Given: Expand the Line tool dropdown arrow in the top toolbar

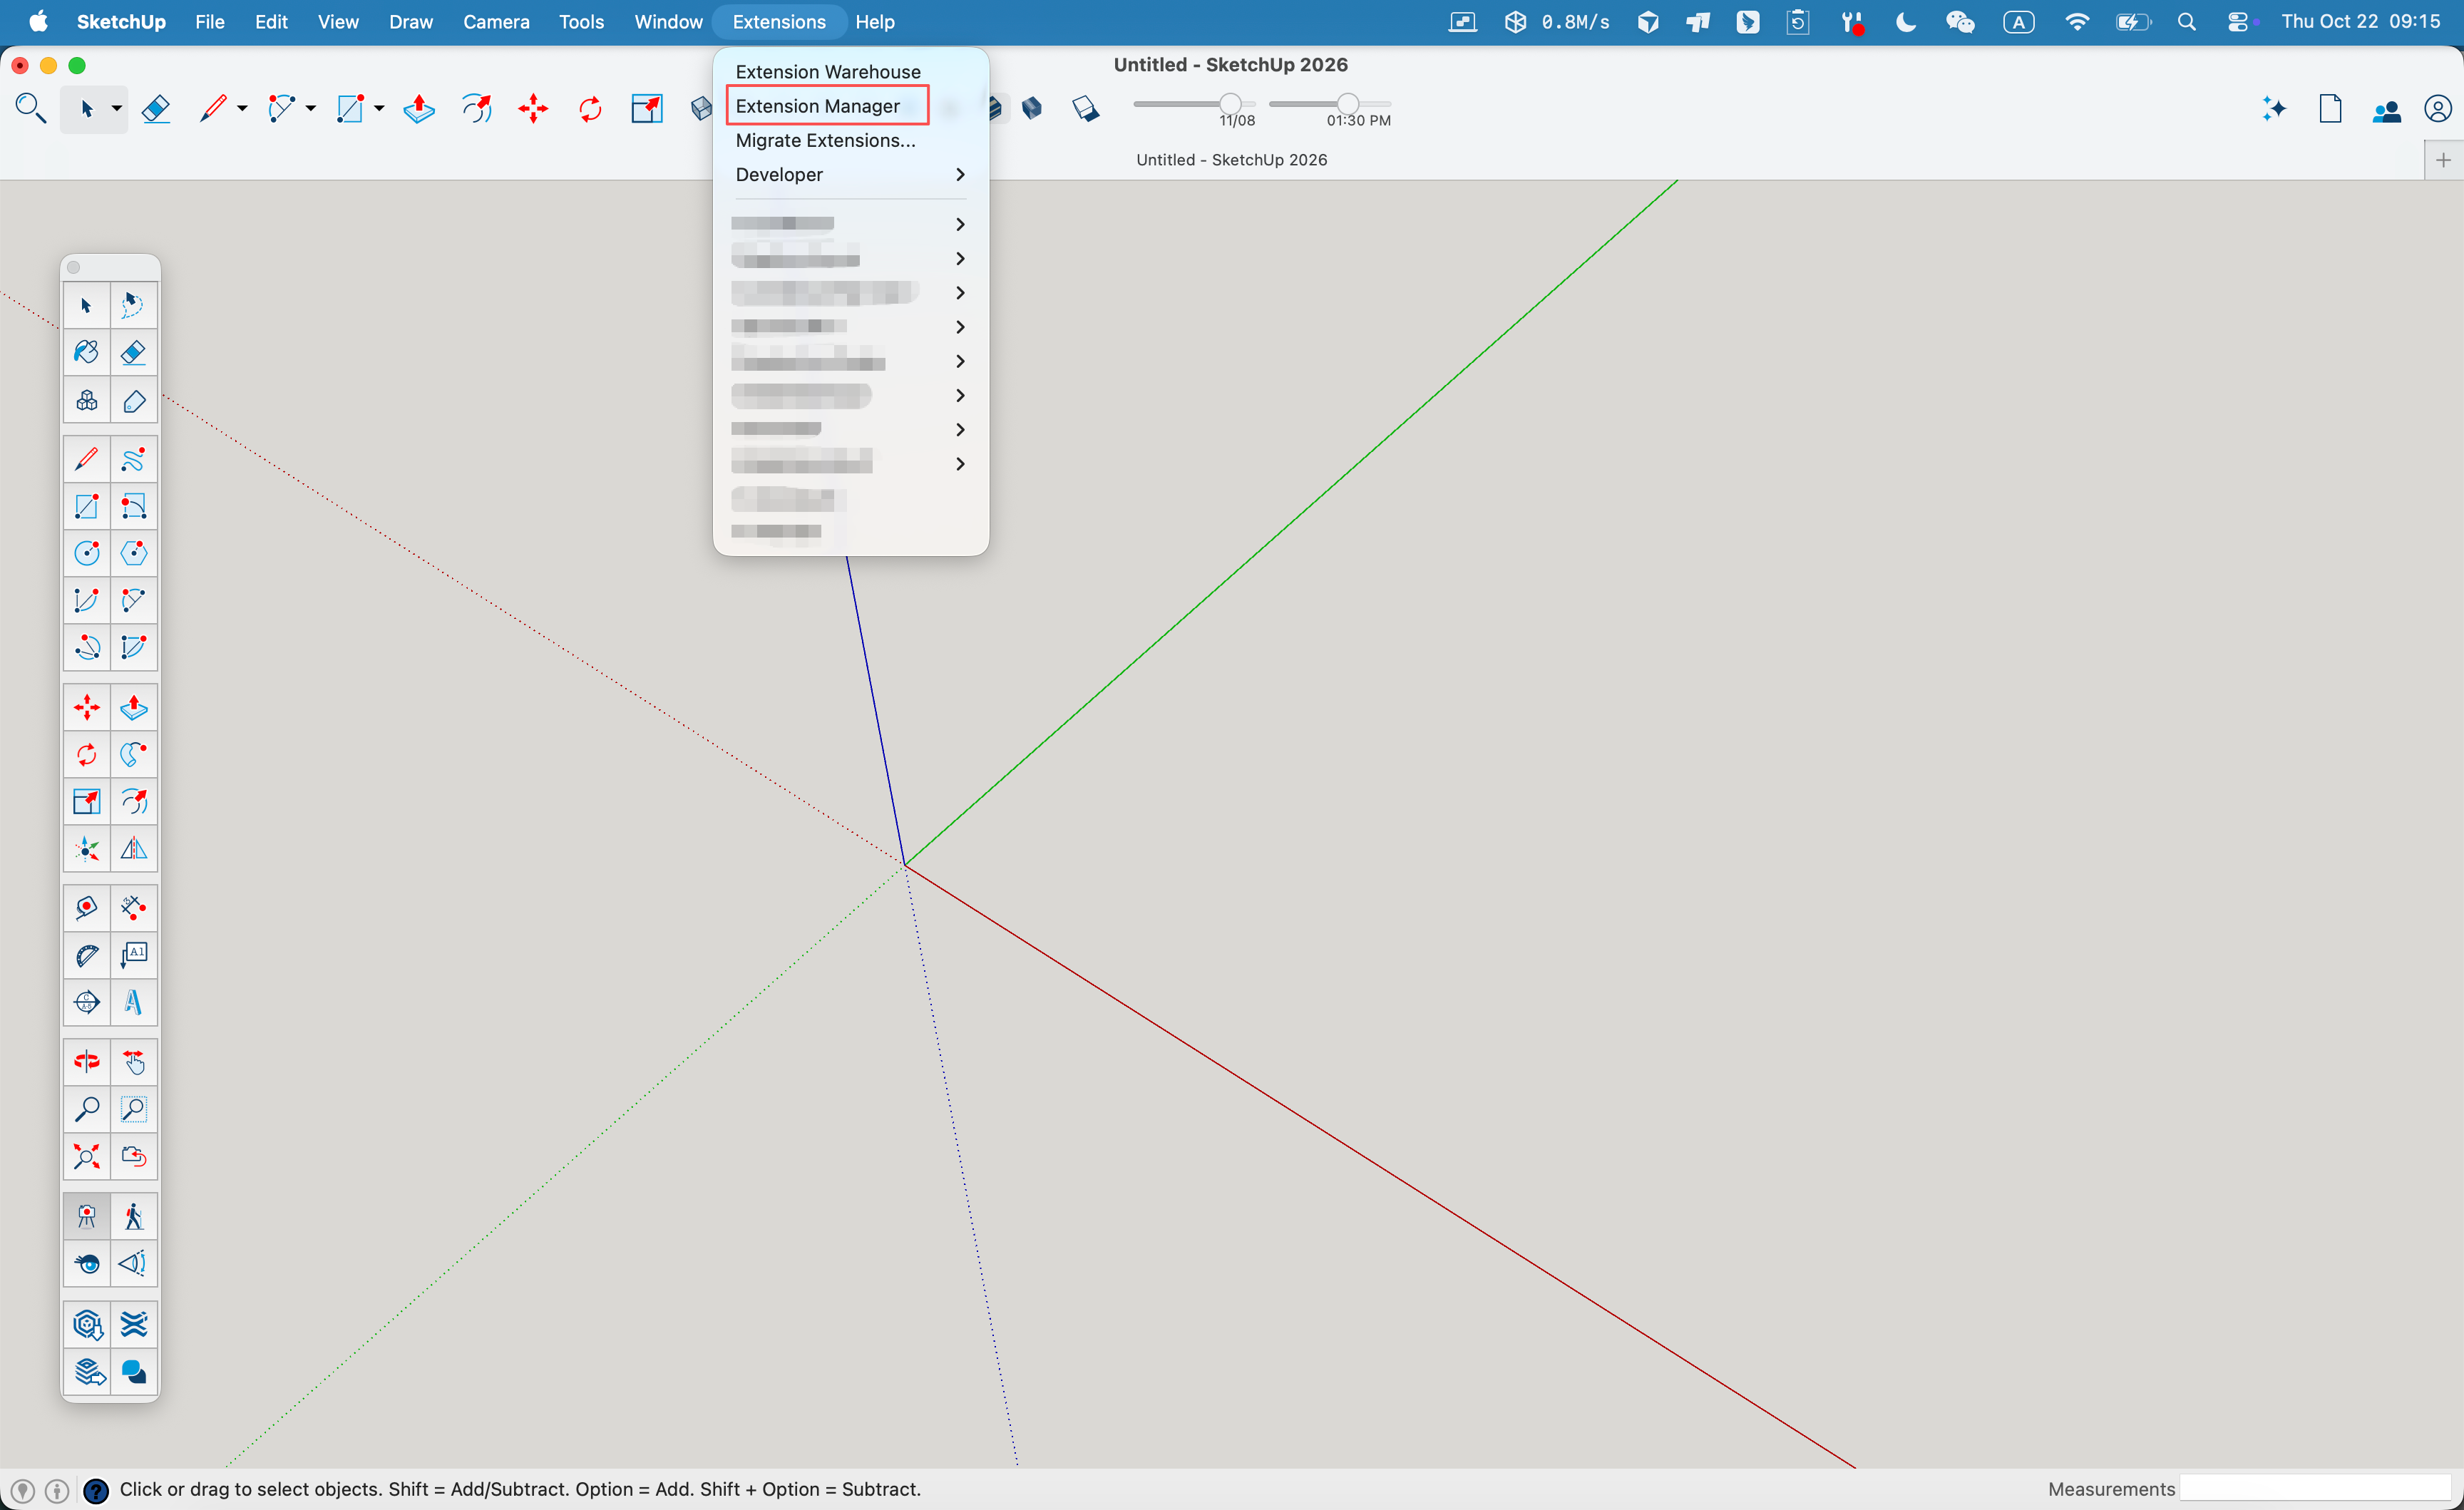Looking at the screenshot, I should (242, 108).
